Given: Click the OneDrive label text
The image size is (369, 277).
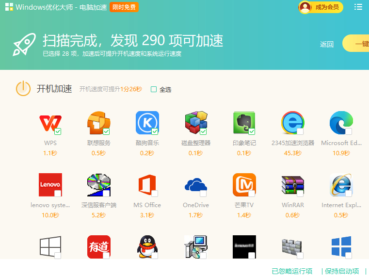Looking at the screenshot, I should coord(196,205).
